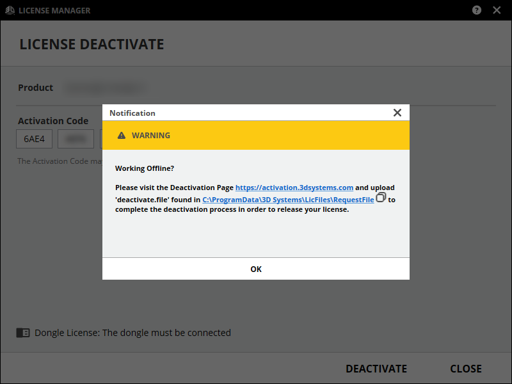This screenshot has height=384, width=512.
Task: Click the yellow WARNING banner
Action: coord(256,136)
